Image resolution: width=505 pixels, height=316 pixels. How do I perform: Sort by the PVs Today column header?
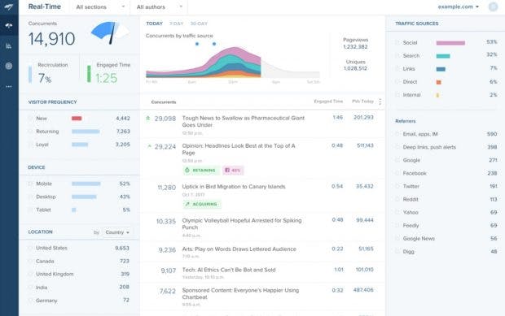point(362,102)
